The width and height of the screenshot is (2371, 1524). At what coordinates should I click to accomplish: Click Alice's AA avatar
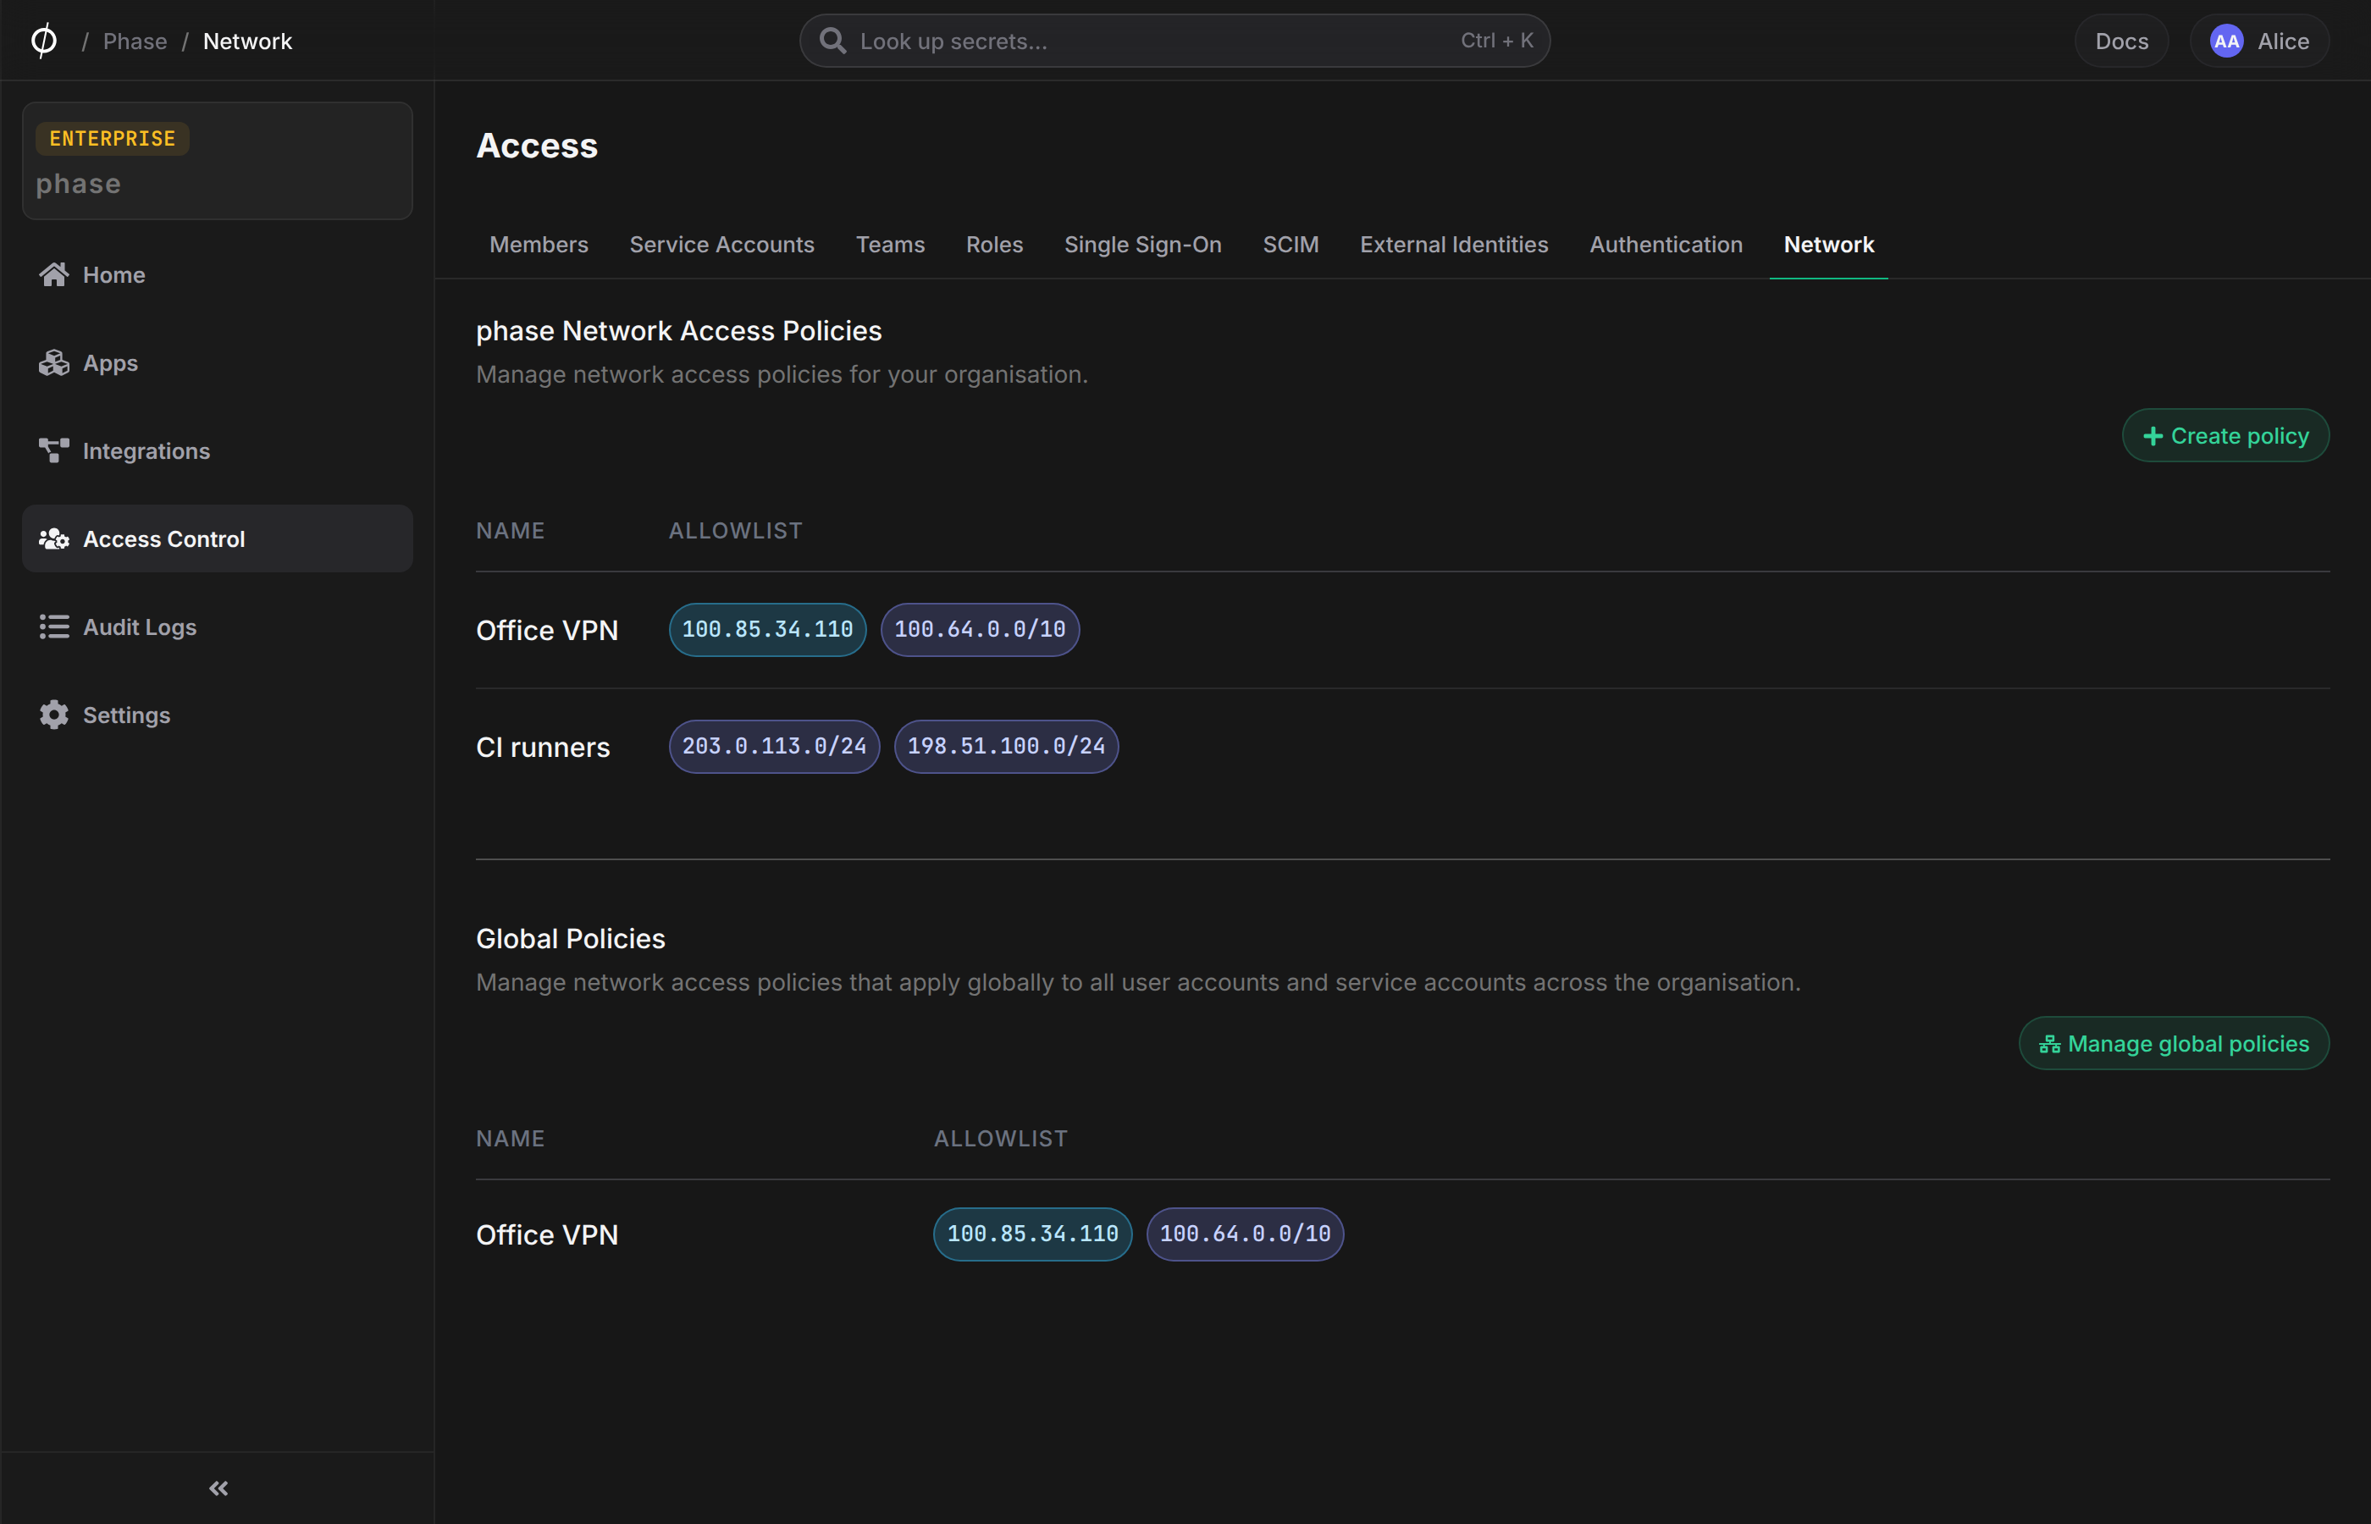pos(2226,41)
